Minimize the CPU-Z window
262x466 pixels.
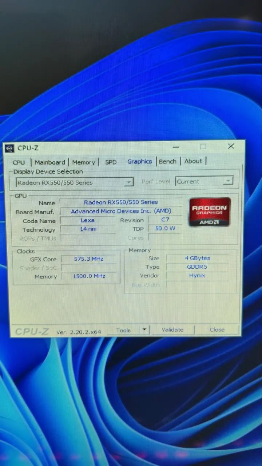[176, 147]
